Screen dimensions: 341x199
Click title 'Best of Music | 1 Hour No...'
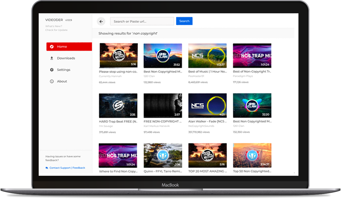[x=208, y=72]
